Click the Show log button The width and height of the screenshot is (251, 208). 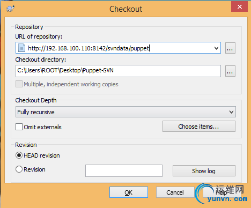pyautogui.click(x=204, y=171)
